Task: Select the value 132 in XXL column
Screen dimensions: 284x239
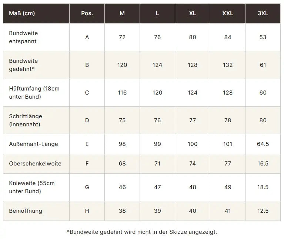Action: [228, 65]
